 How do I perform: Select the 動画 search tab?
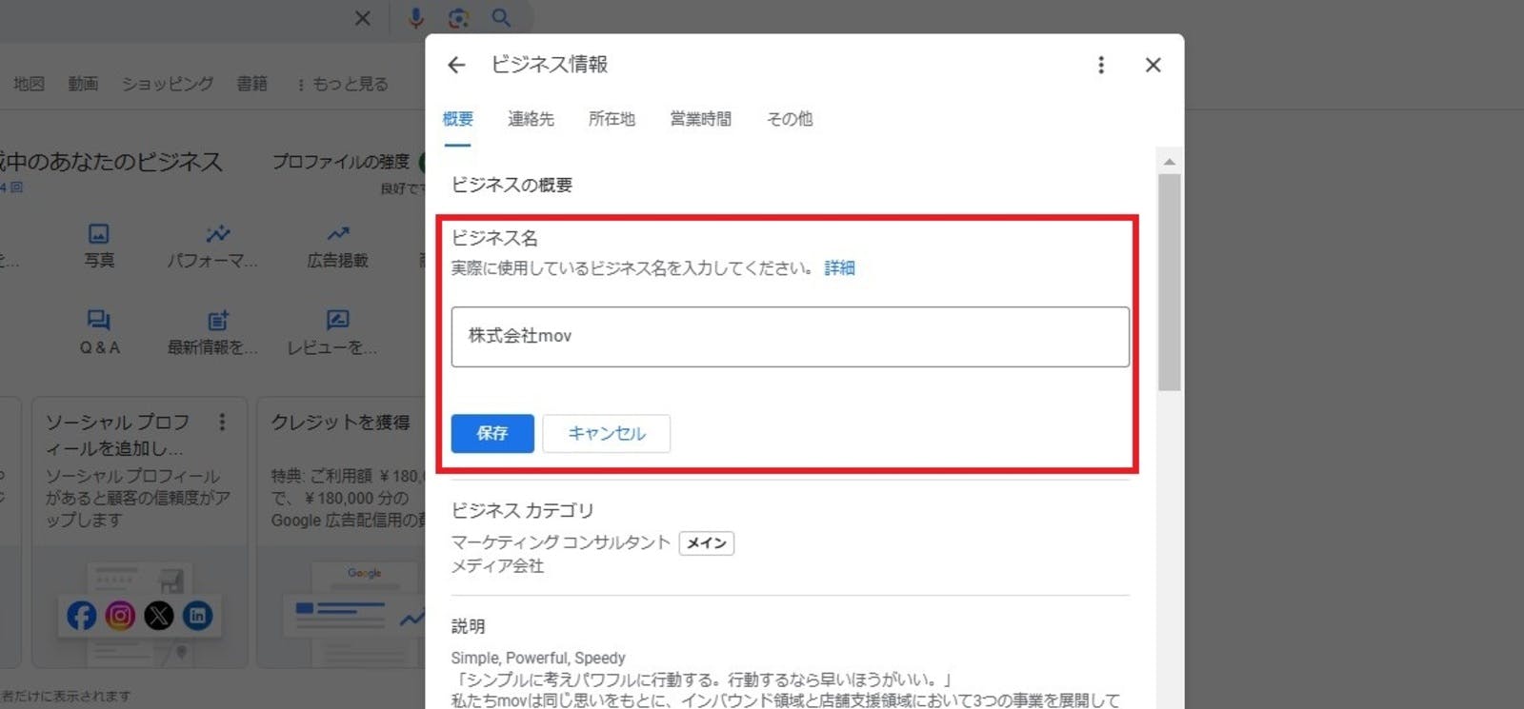[83, 84]
